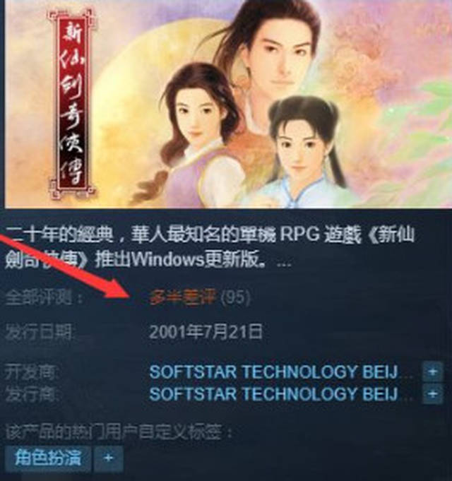The image size is (452, 481).
Task: Expand the developer list plus button
Action: (x=432, y=372)
